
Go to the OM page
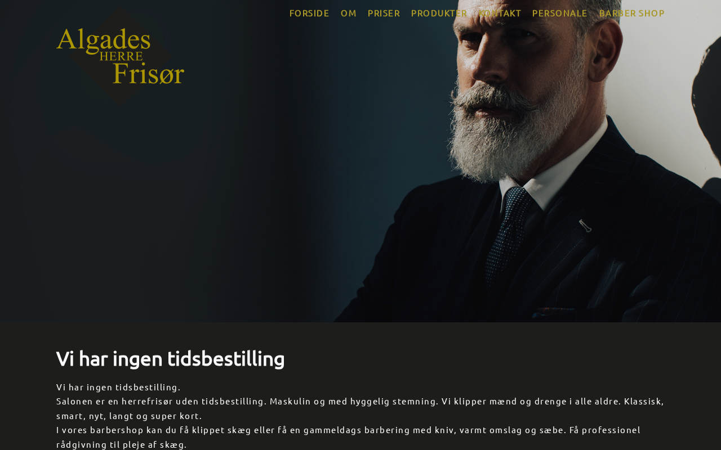pyautogui.click(x=349, y=13)
